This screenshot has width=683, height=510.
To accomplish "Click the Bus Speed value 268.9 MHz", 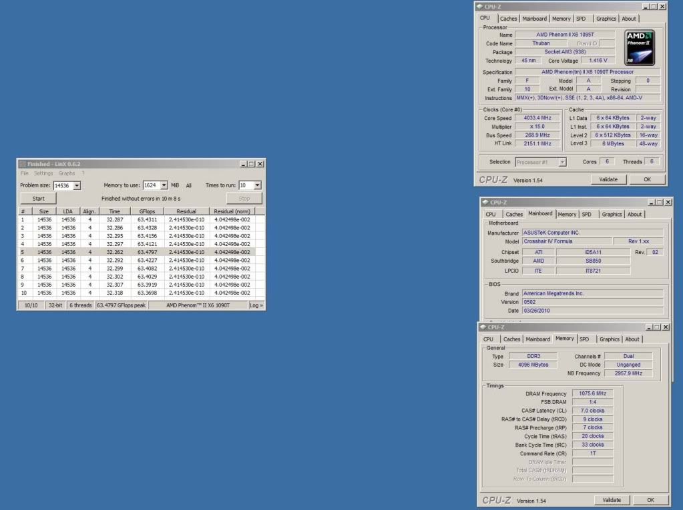I will click(537, 135).
